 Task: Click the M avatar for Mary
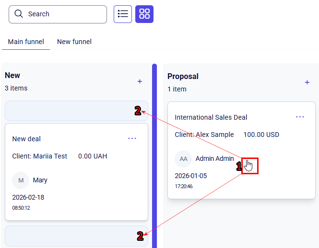click(x=21, y=180)
